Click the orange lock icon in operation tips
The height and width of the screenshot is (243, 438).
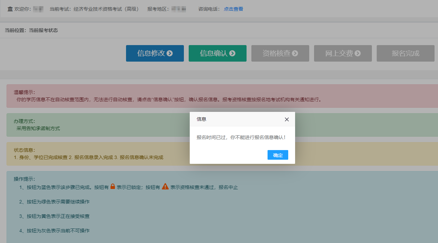pos(113,186)
